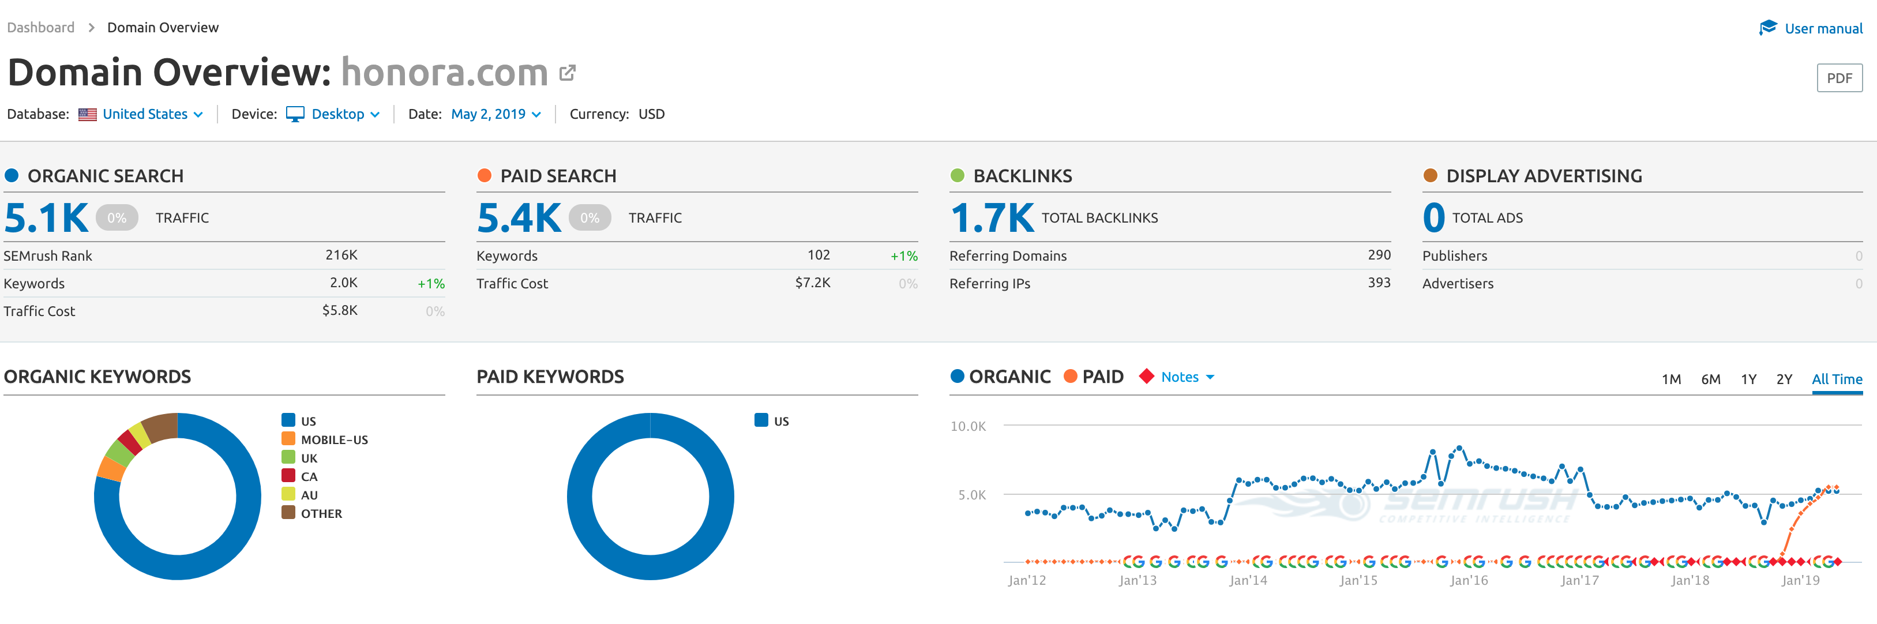Click the 102 paid keywords value
The height and width of the screenshot is (624, 1877).
point(819,255)
